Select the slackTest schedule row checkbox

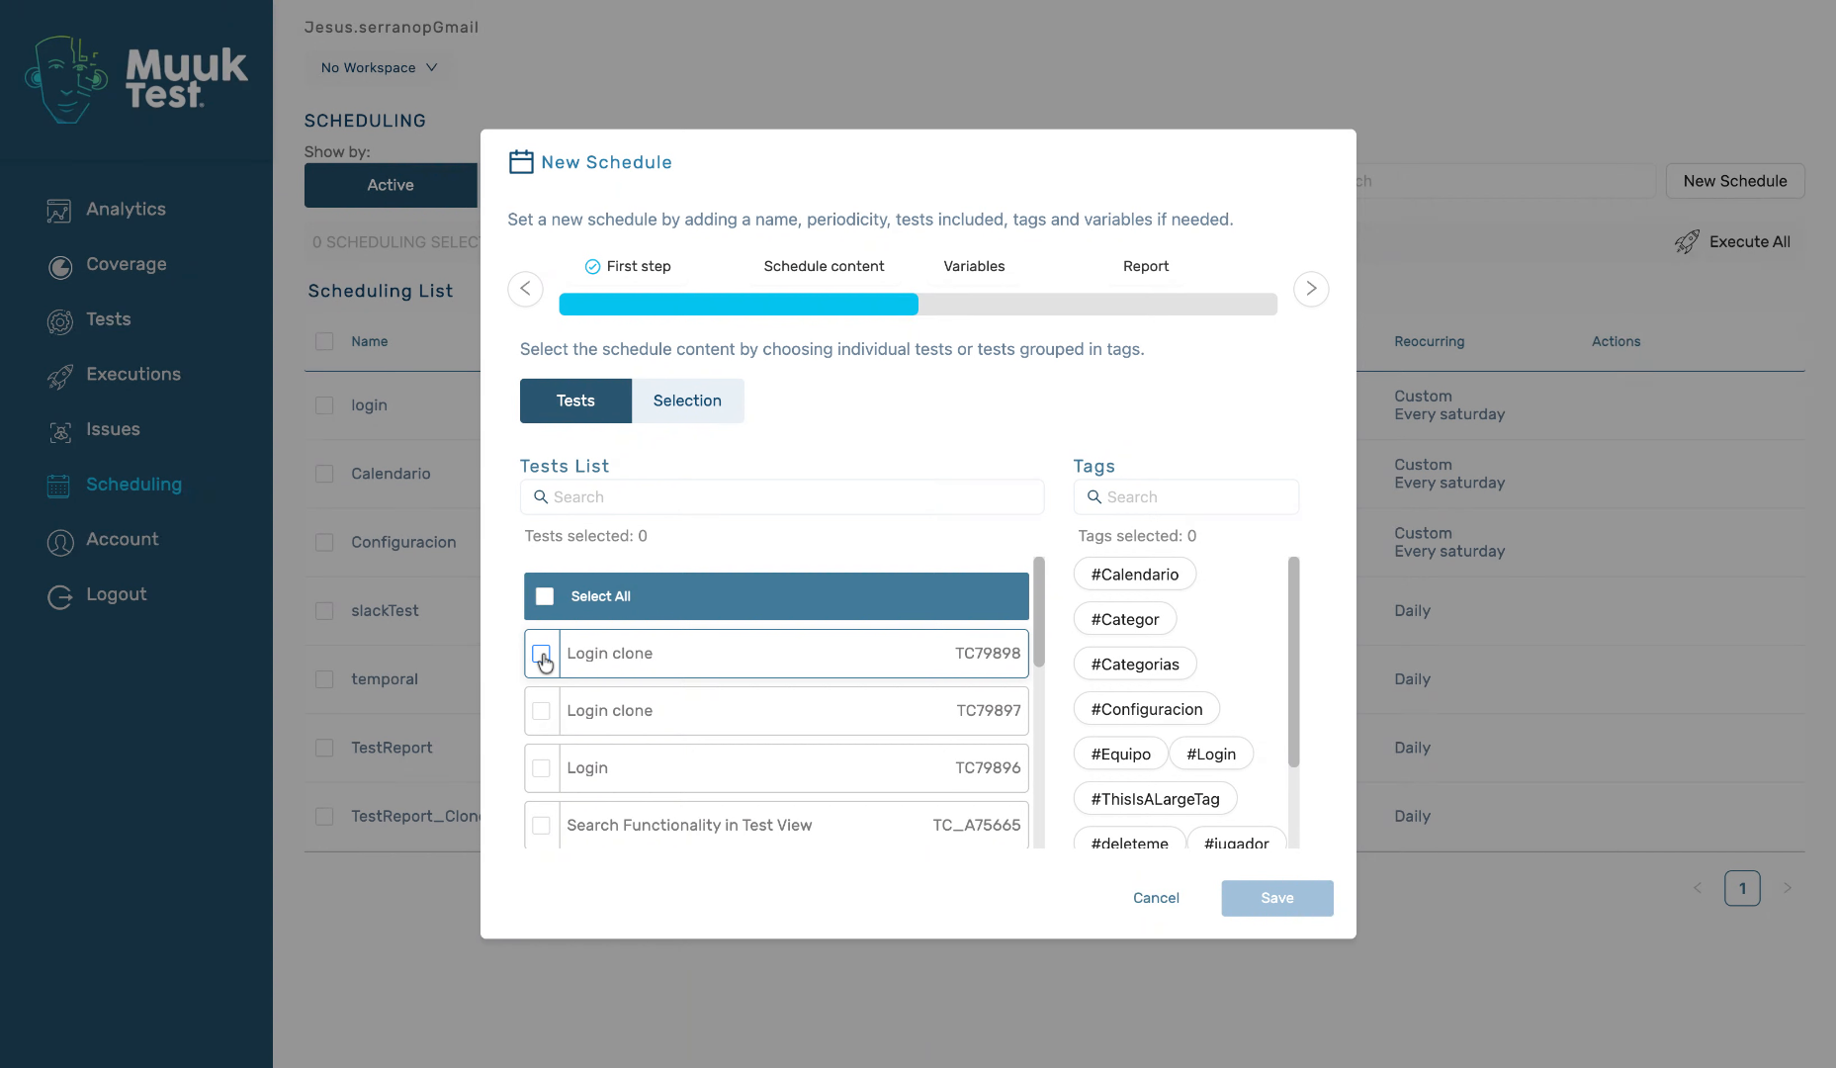tap(324, 611)
